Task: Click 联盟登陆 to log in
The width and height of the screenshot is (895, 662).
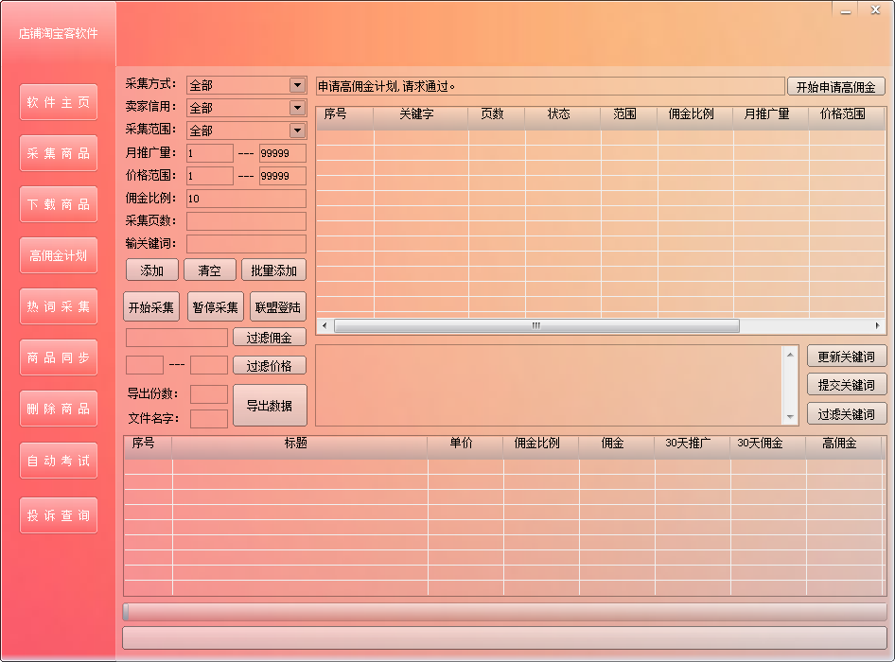Action: [277, 307]
